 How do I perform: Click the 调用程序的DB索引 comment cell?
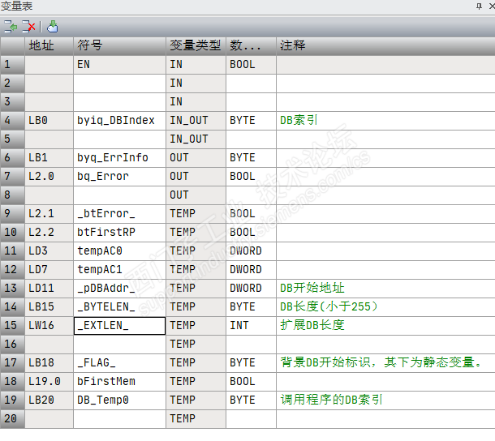click(385, 400)
